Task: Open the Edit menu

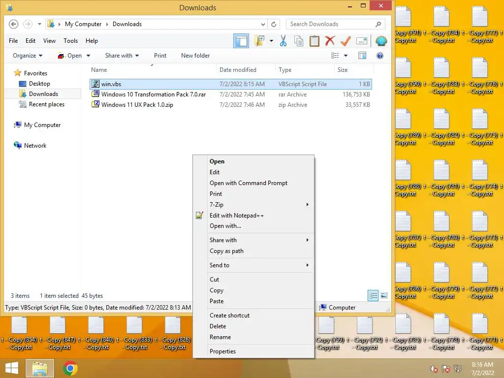Action: pos(31,41)
